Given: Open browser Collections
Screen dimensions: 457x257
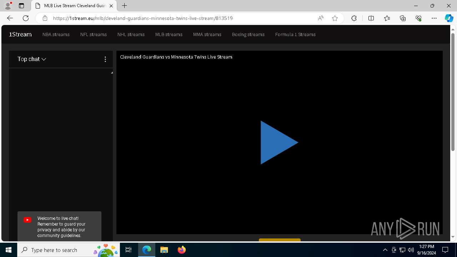Looking at the screenshot, I should (403, 18).
